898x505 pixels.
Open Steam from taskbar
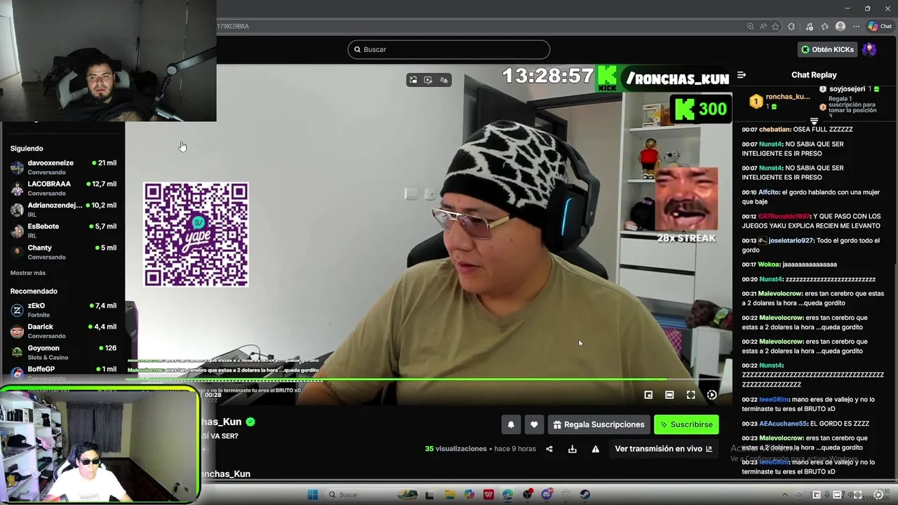point(584,494)
